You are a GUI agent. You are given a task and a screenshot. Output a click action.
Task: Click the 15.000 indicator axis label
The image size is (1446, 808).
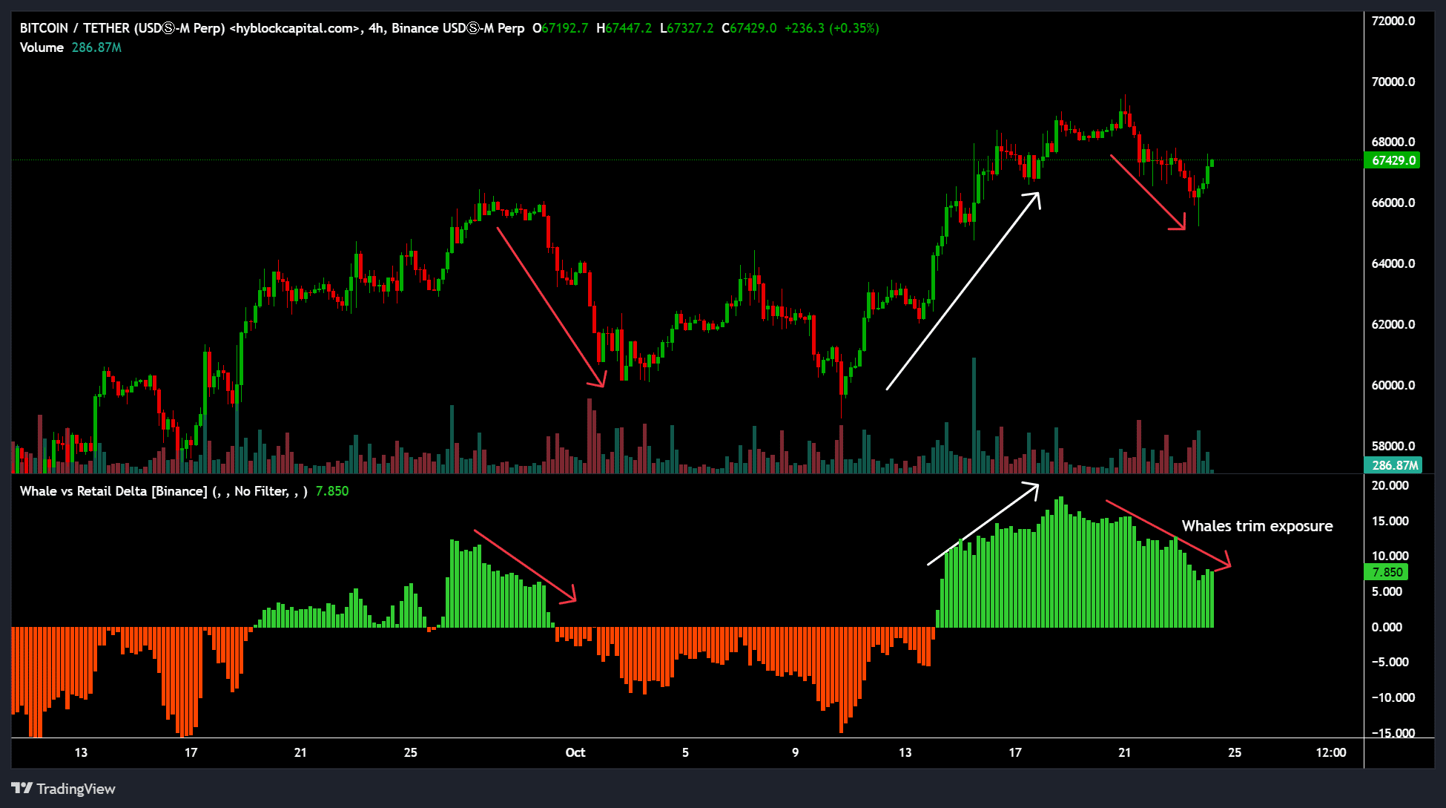click(x=1390, y=521)
